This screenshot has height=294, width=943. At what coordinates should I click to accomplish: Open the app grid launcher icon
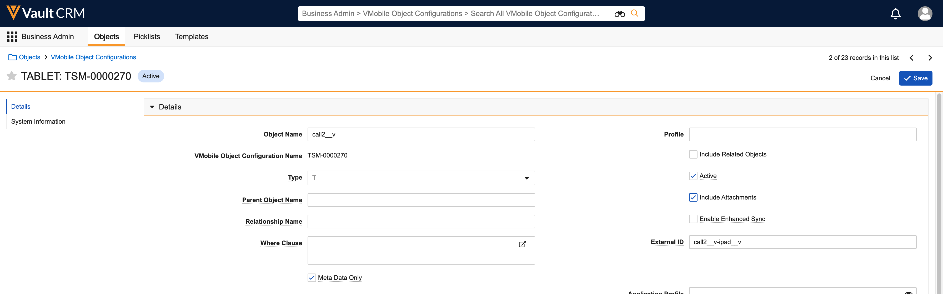click(x=12, y=36)
